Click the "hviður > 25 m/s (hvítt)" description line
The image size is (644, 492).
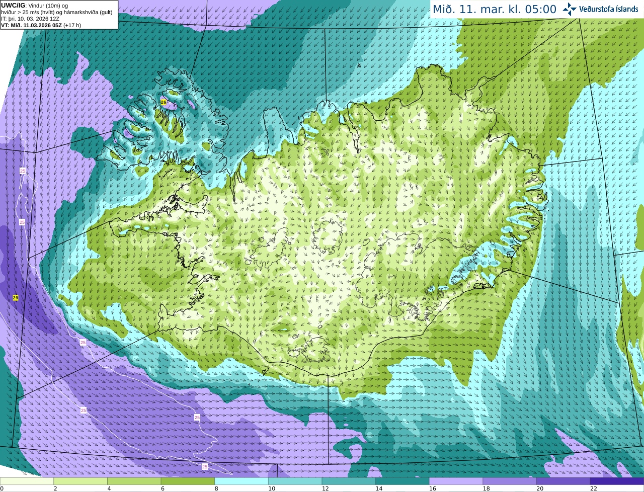57,12
